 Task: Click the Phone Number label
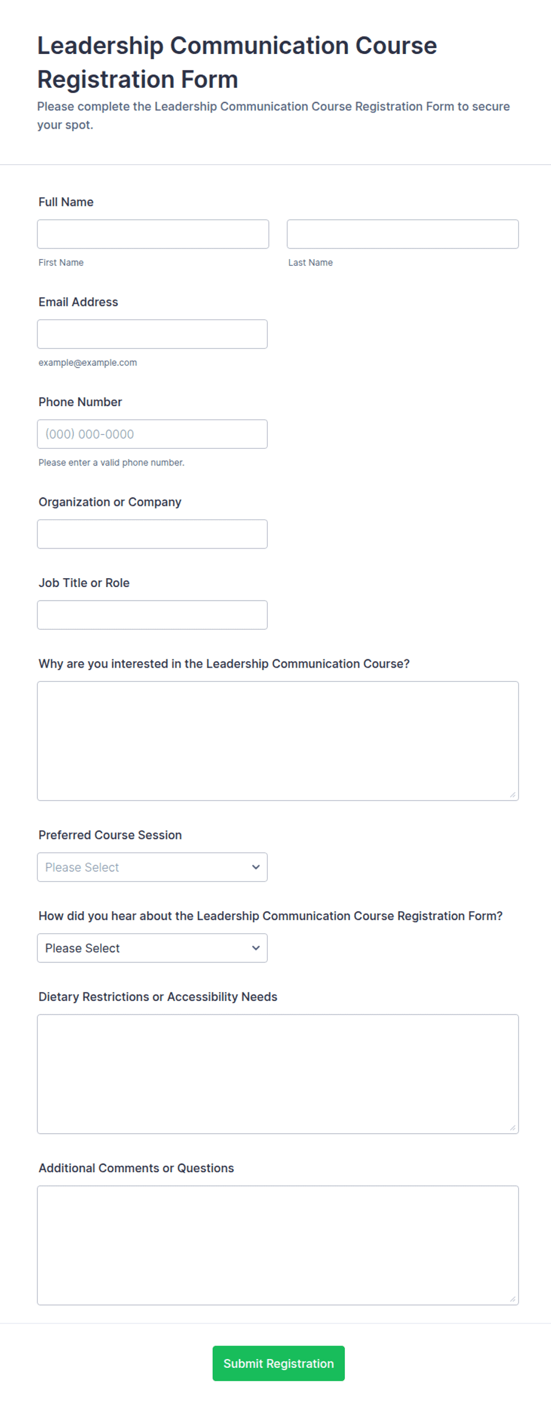[x=80, y=402]
